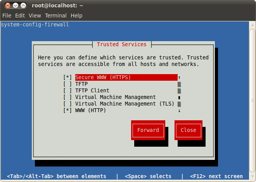The image size is (256, 182).
Task: Maximize the root@localhost terminal window
Action: click(x=23, y=6)
